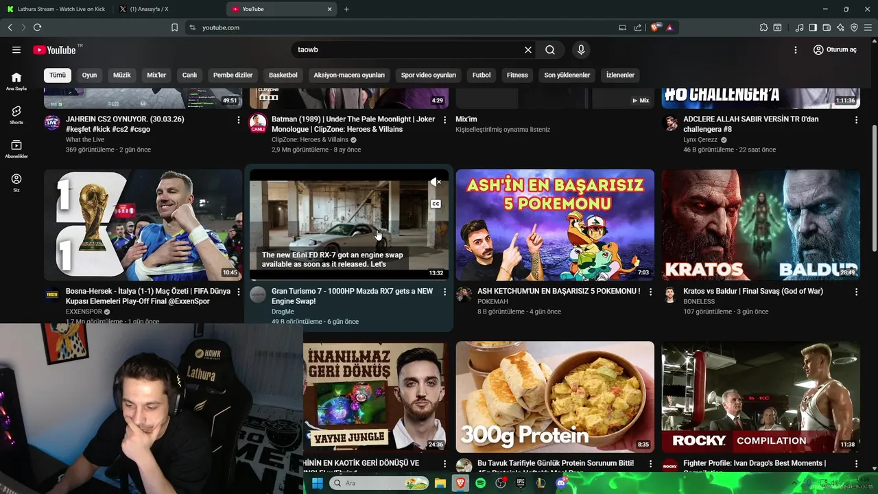Open the Kratos Baldur thumbnail
878x494 pixels.
pos(761,225)
